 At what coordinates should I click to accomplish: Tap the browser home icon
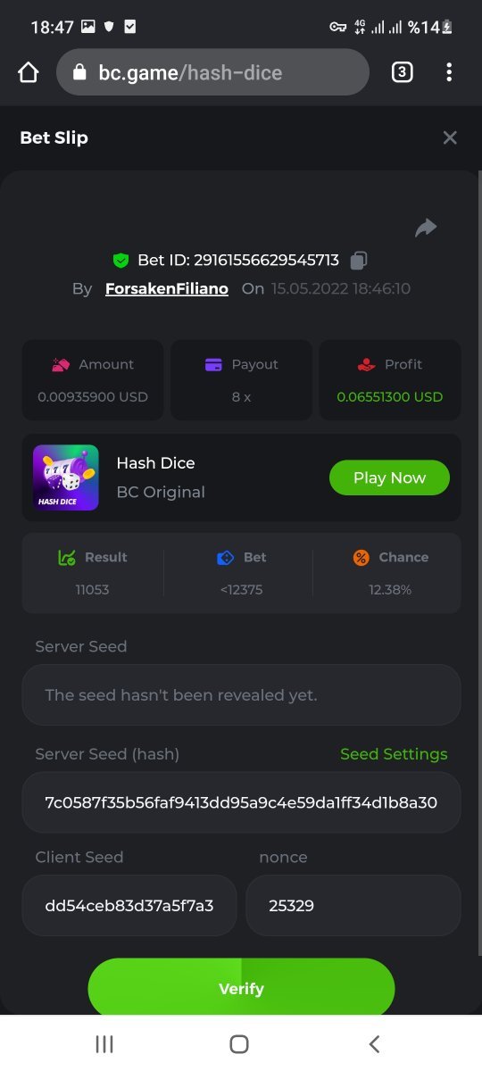coord(29,72)
